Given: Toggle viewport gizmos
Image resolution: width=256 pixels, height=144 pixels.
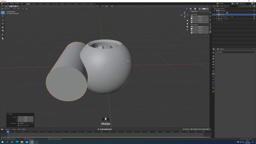Looking at the screenshot, I should 190,9.
